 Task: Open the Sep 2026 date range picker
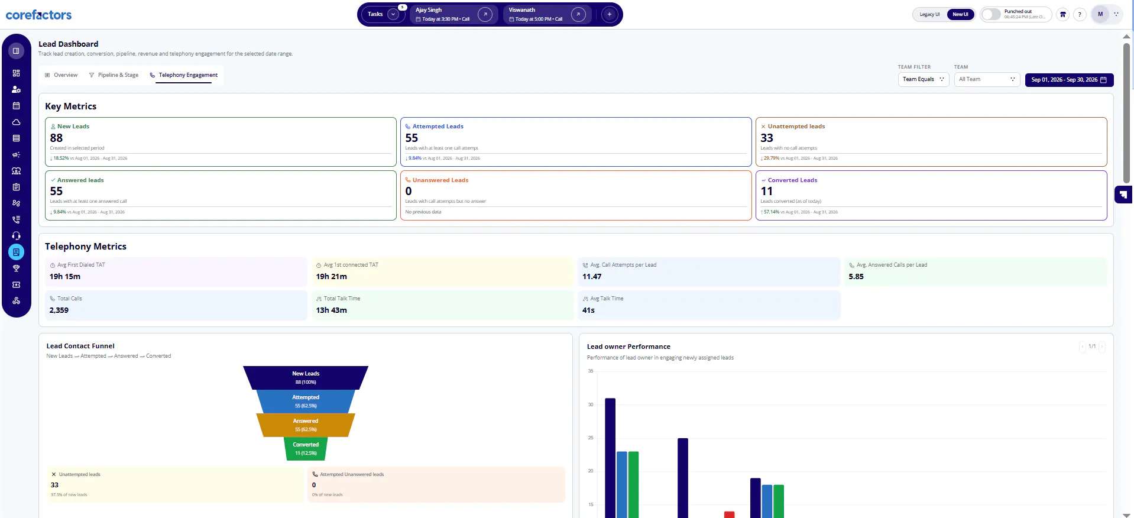point(1069,80)
